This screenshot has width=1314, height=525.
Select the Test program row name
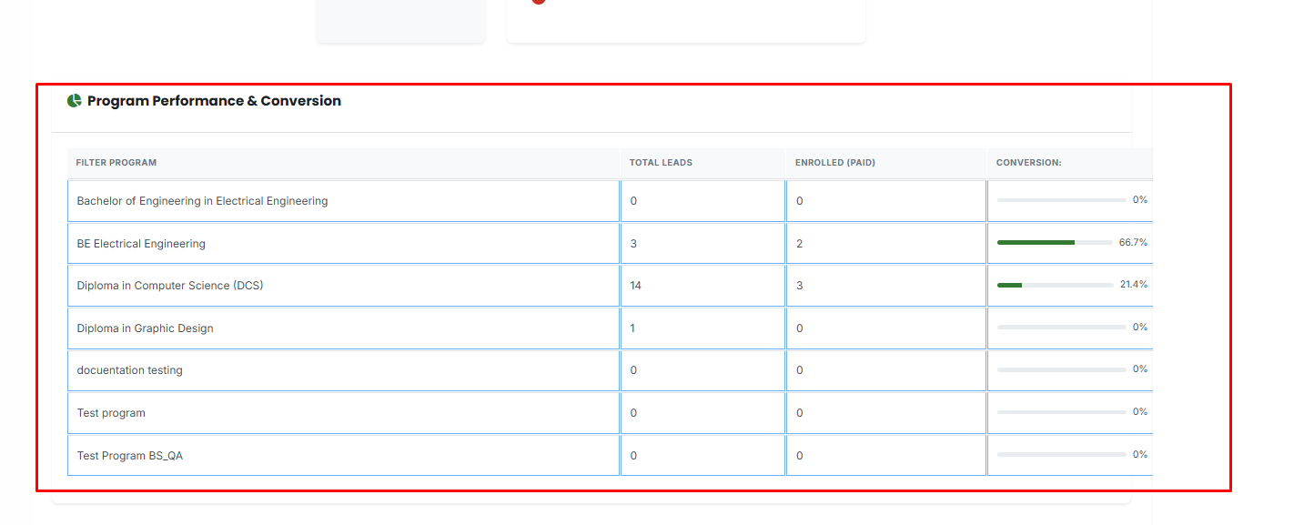tap(111, 413)
